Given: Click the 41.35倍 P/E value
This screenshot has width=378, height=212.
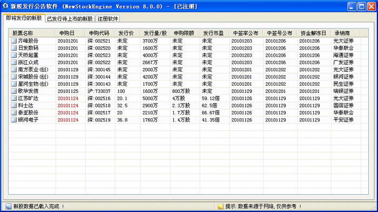Looking at the screenshot, I should point(211,120).
